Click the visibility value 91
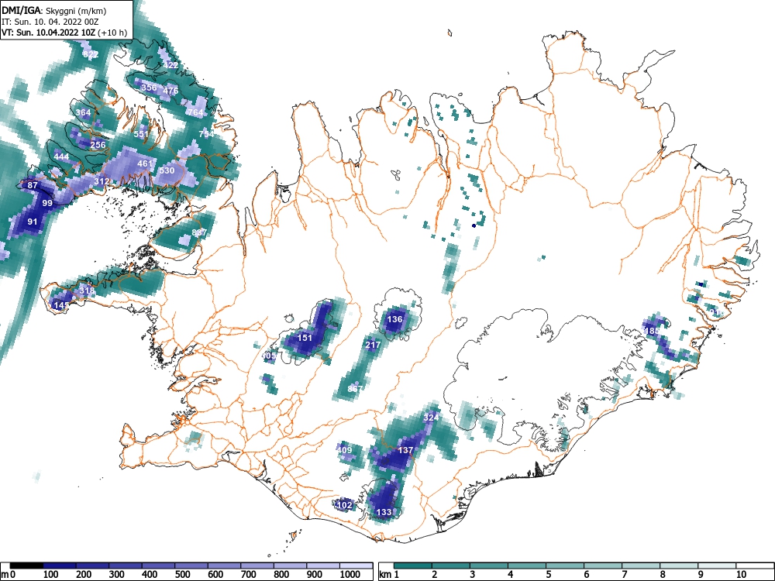The image size is (775, 581). pyautogui.click(x=32, y=222)
